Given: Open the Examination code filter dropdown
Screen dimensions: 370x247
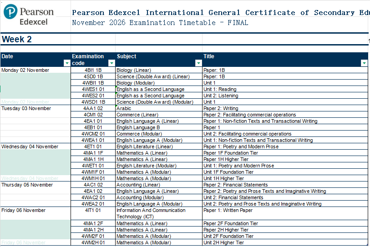Looking at the screenshot, I should (x=112, y=63).
